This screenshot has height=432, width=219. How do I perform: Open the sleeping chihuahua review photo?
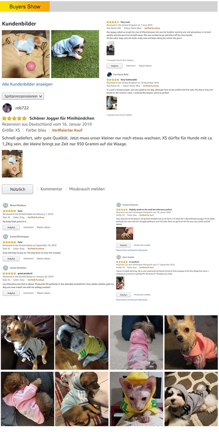(x=125, y=233)
